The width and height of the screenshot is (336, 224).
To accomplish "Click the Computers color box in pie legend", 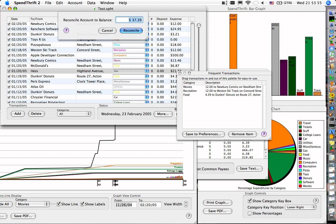I will click(300, 162).
